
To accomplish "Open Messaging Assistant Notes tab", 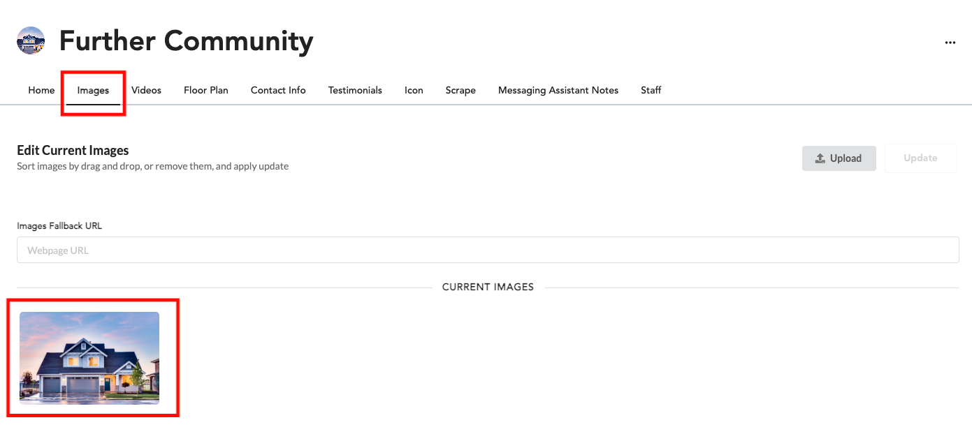I will [x=558, y=90].
